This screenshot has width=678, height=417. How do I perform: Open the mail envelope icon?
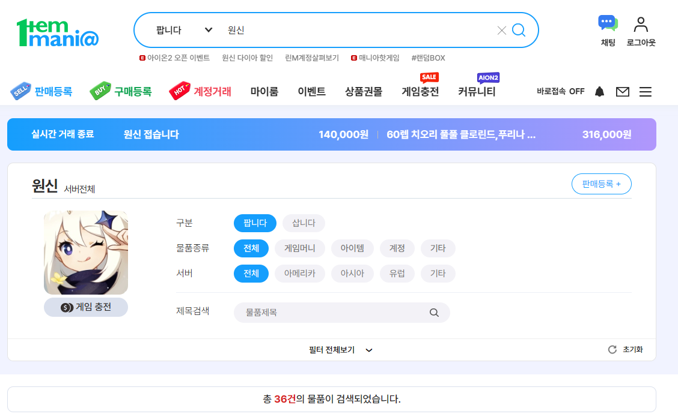623,92
